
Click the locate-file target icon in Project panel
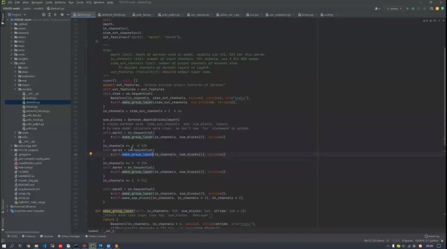pos(43,14)
